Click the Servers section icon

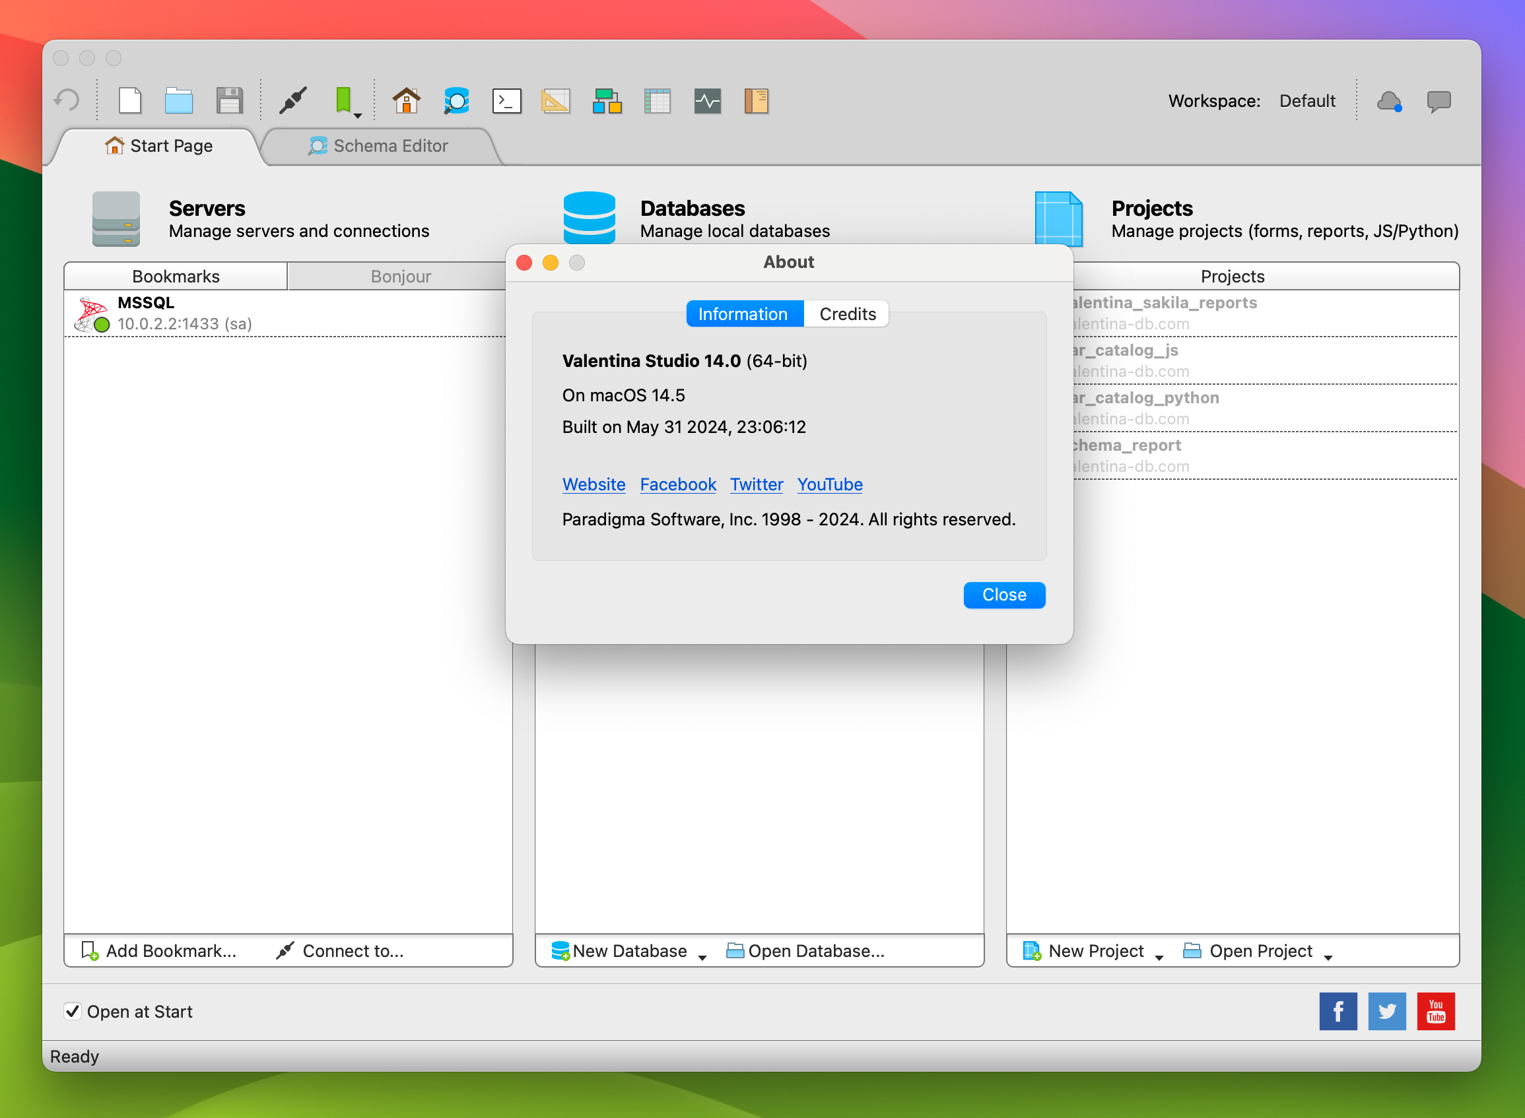click(116, 218)
